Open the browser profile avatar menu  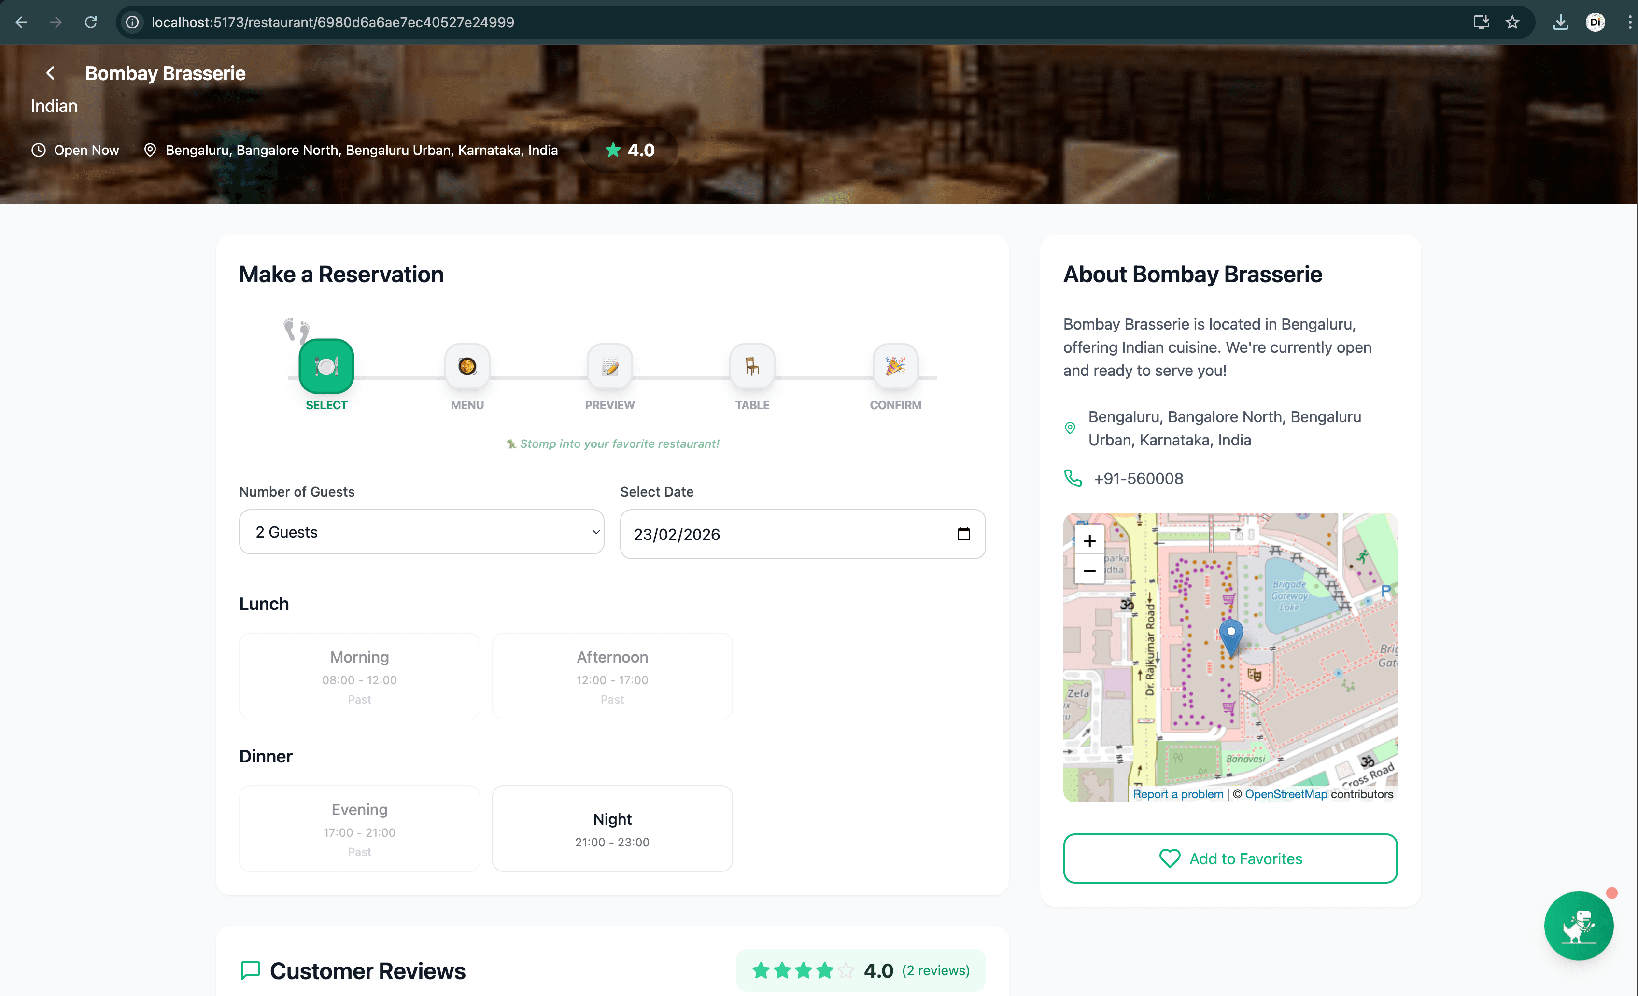1596,22
